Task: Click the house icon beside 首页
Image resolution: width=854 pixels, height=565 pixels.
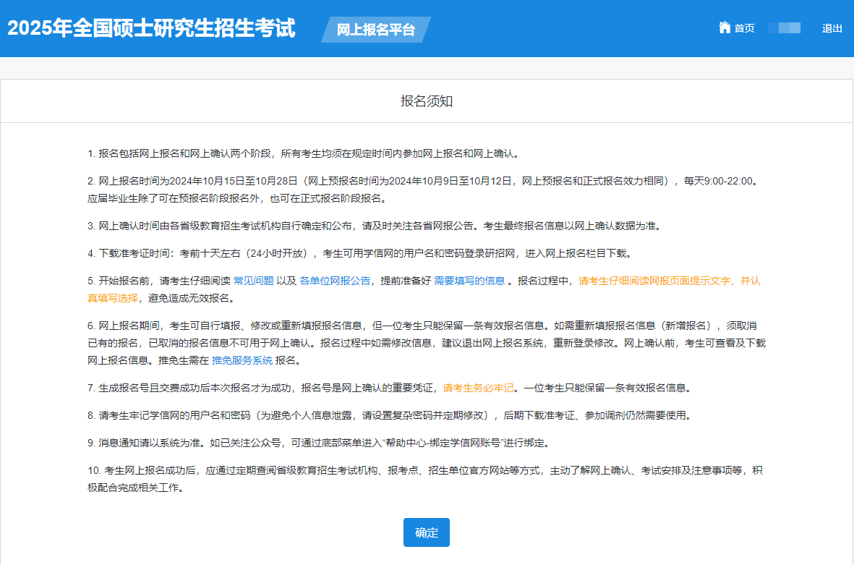Action: click(725, 27)
